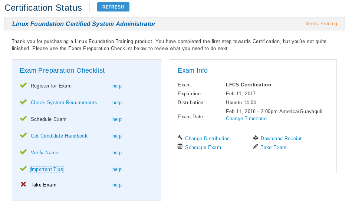Click the checkmark next to Important Tips
352x208 pixels.
coord(23,168)
